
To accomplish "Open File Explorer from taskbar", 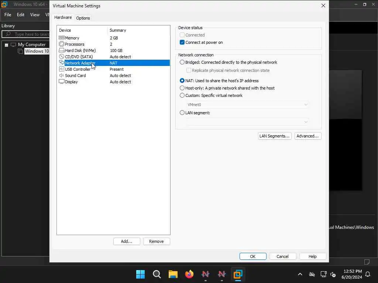I will [x=173, y=274].
